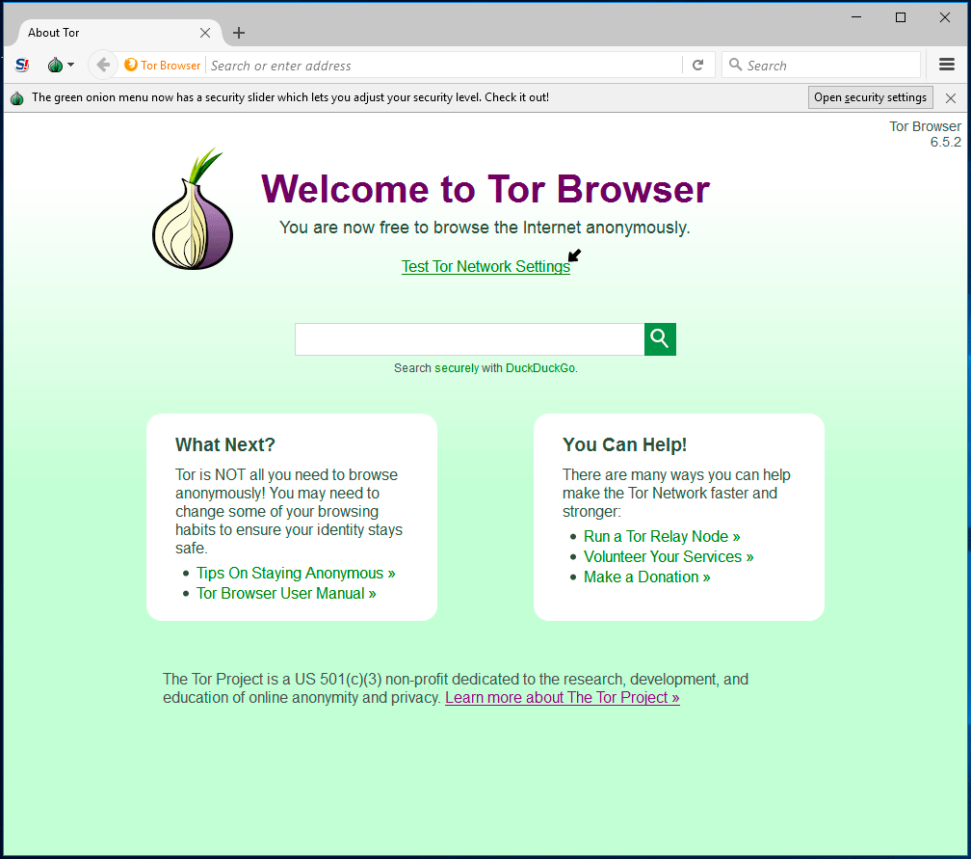Go back using the back arrow
This screenshot has height=859, width=971.
coord(103,65)
